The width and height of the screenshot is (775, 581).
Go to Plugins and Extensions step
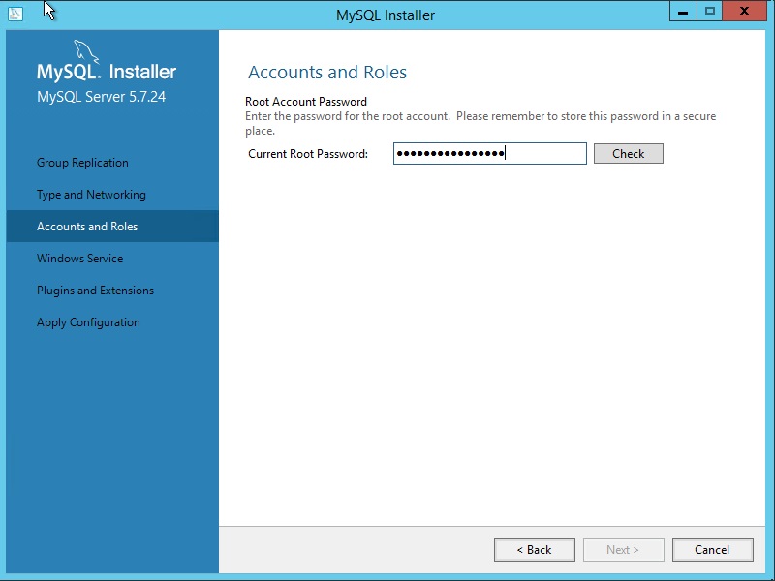point(95,290)
